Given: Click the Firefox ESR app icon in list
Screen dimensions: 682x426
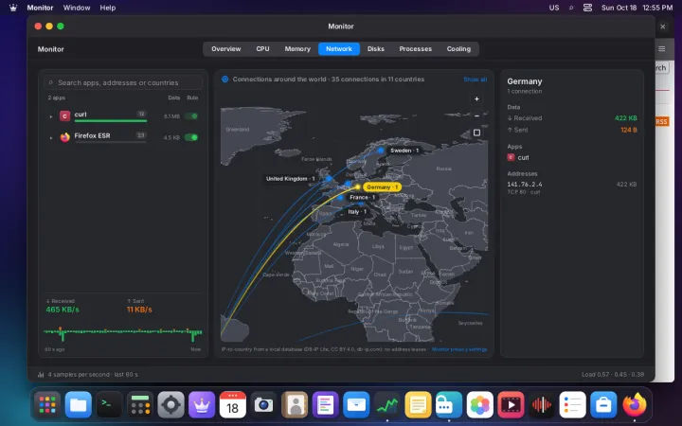Looking at the screenshot, I should [x=64, y=137].
